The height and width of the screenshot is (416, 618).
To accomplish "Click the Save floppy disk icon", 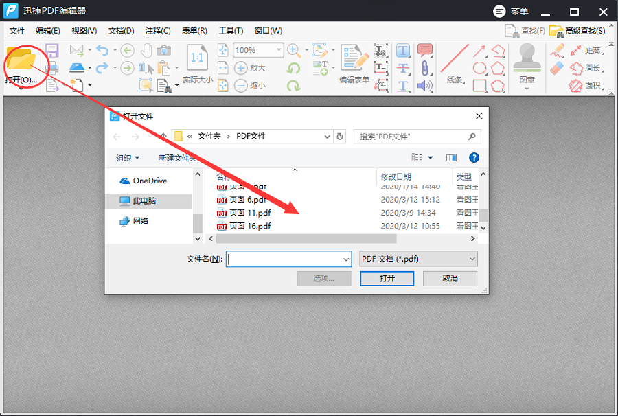I will tap(51, 50).
